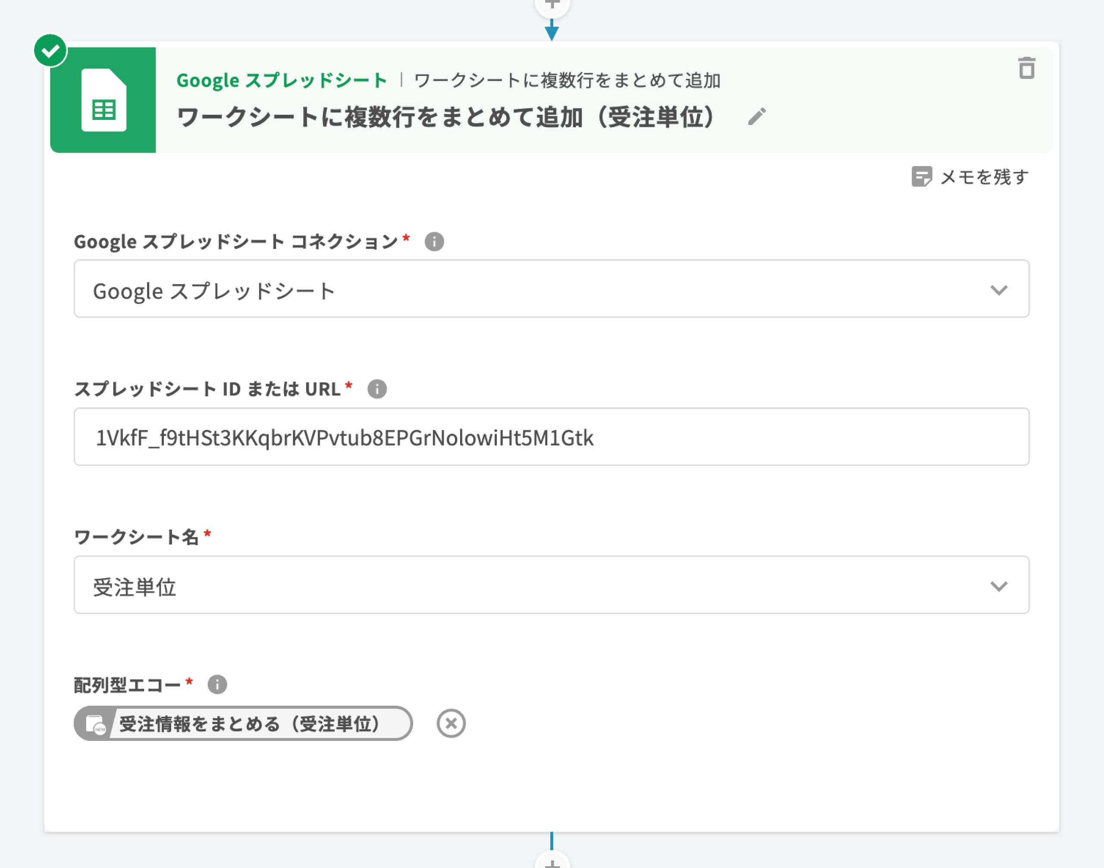Click chevron arrow of connection dropdown
The image size is (1104, 868).
[x=998, y=290]
